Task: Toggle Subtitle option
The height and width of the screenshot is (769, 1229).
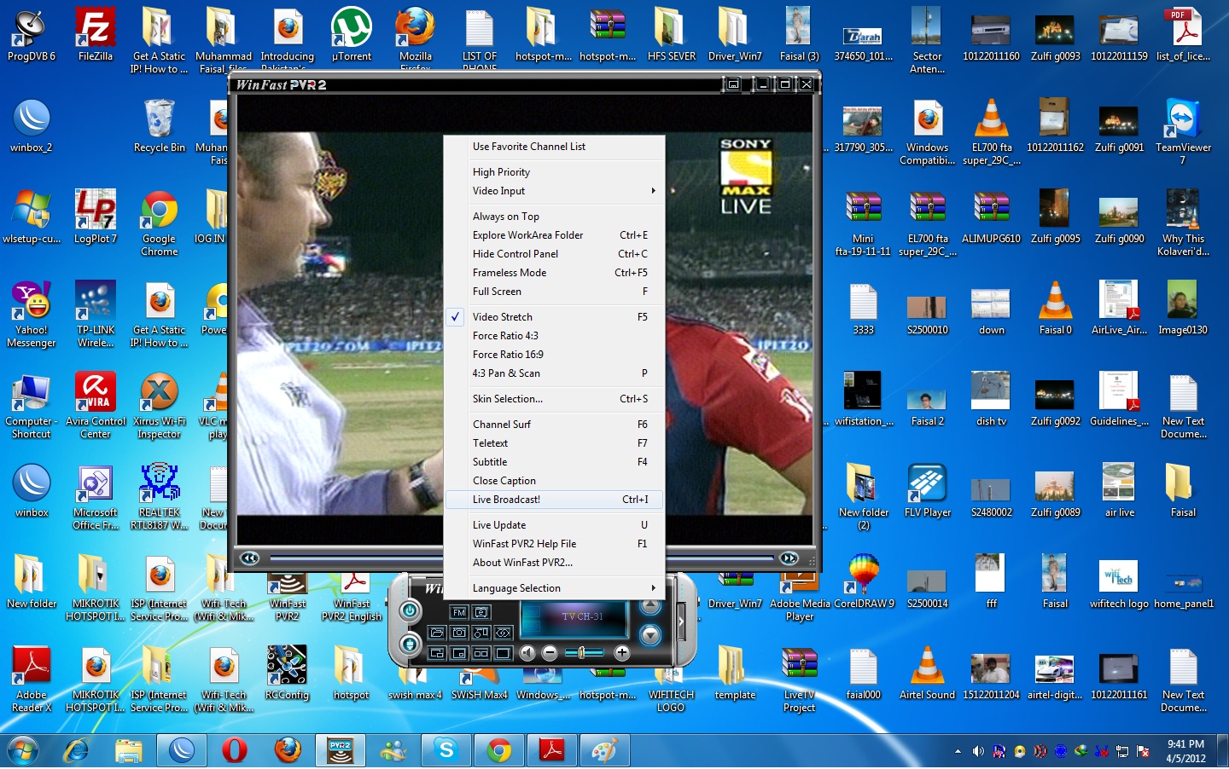Action: click(x=555, y=462)
